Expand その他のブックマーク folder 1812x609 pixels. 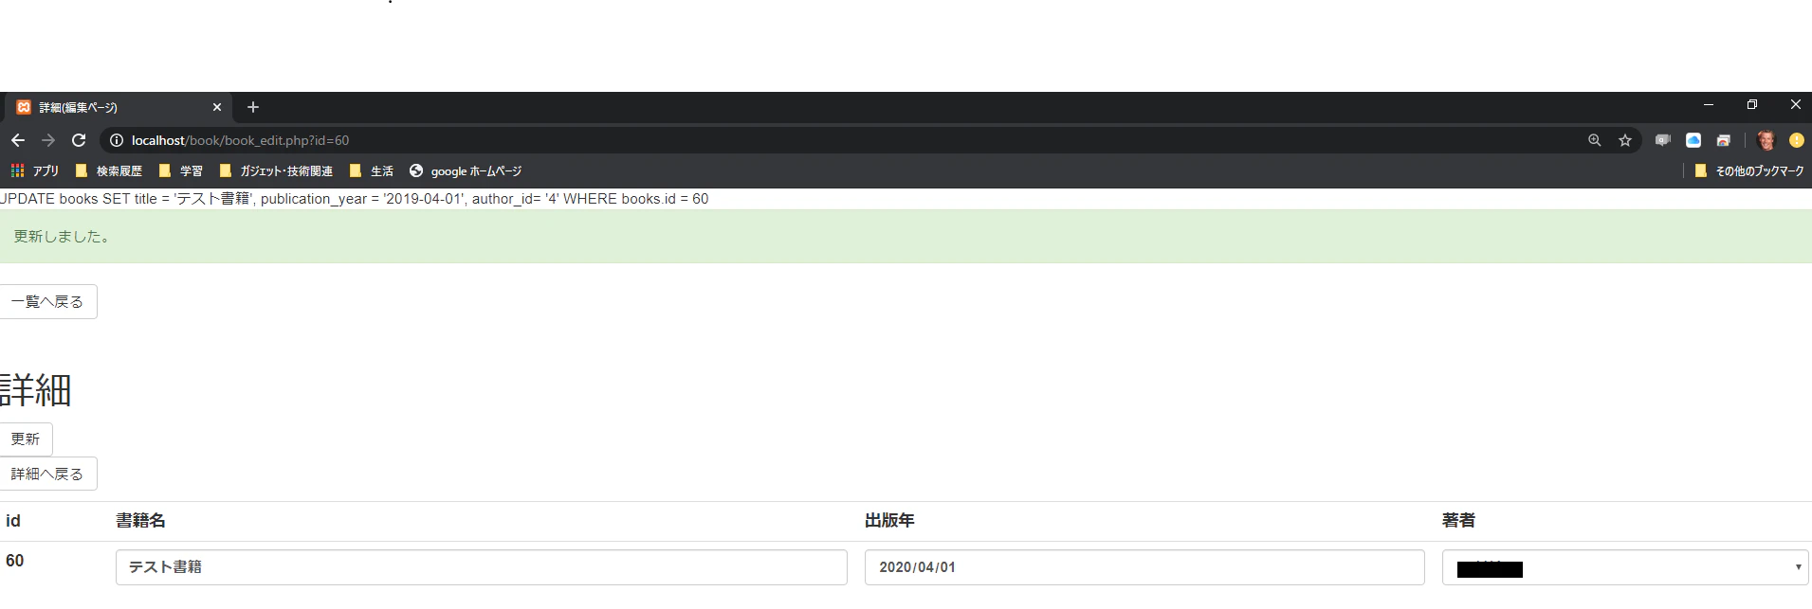1749,170
